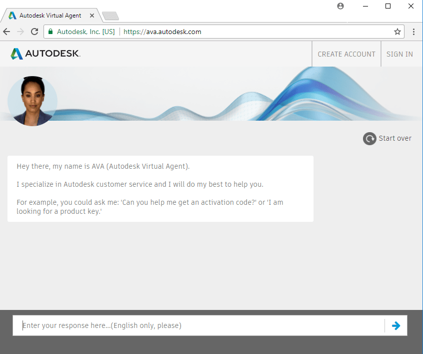Click the Autodesk logo
The image size is (423, 354).
click(x=45, y=54)
